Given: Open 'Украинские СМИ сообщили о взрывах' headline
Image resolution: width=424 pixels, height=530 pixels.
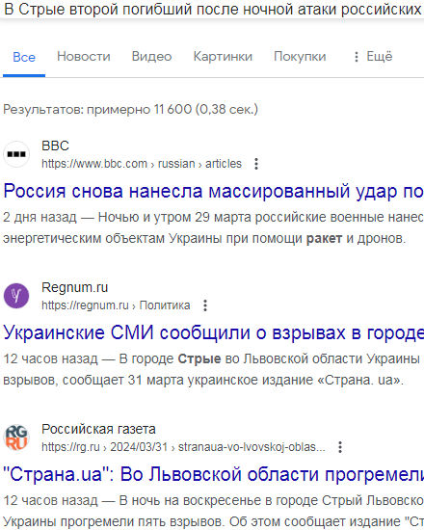Looking at the screenshot, I should (x=213, y=332).
